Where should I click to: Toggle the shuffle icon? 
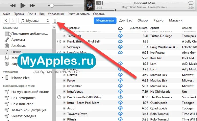[100, 3]
